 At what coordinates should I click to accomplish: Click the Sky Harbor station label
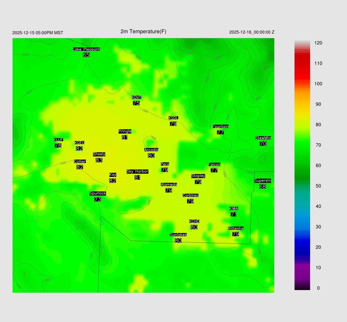pos(137,172)
